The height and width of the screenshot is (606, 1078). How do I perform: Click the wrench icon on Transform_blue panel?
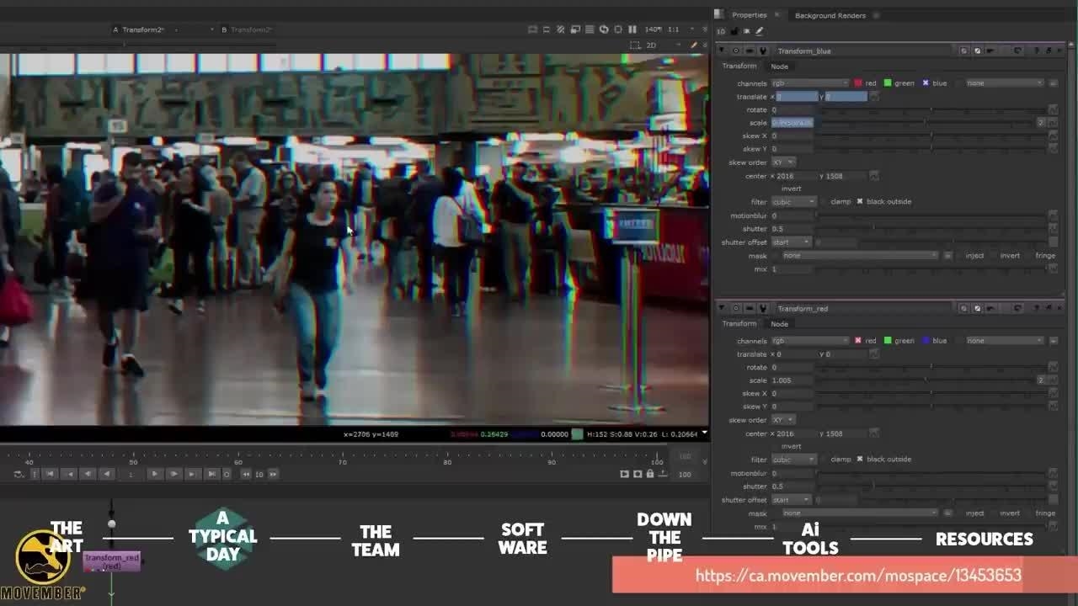tap(763, 51)
